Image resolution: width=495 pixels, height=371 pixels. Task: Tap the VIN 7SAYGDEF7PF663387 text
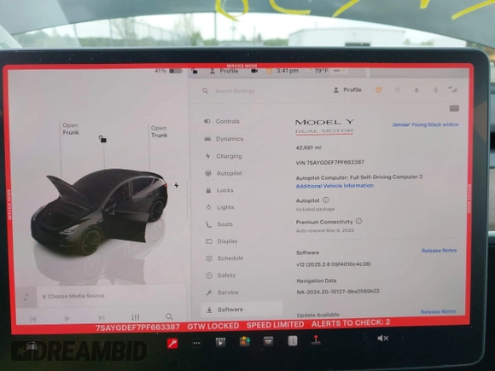pos(330,162)
